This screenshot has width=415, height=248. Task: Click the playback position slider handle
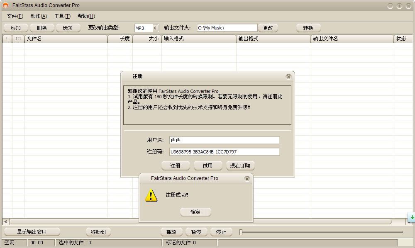point(241,232)
